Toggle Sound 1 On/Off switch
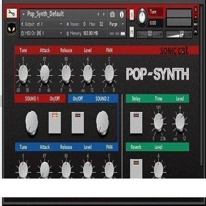 point(55,122)
